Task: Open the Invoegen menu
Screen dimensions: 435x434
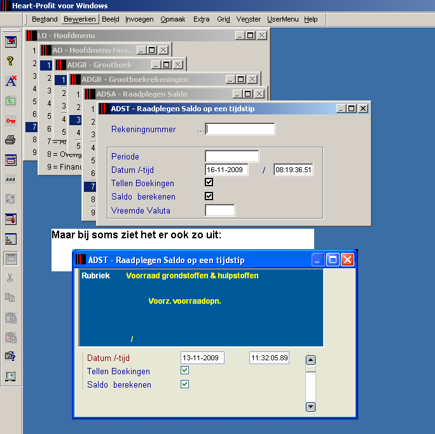Action: 139,19
